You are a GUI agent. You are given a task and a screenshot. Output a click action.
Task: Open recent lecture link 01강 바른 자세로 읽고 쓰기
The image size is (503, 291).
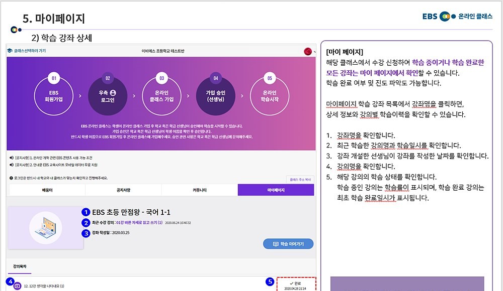click(x=139, y=222)
